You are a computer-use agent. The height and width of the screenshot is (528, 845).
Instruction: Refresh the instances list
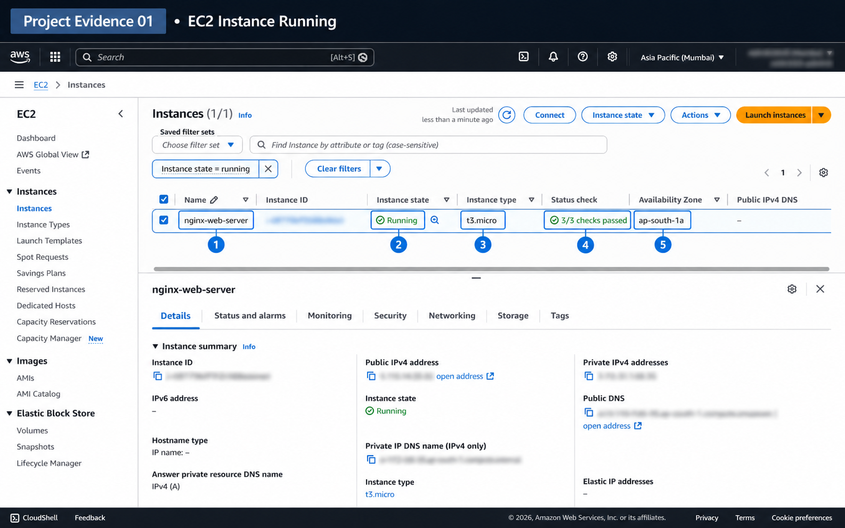pos(507,115)
